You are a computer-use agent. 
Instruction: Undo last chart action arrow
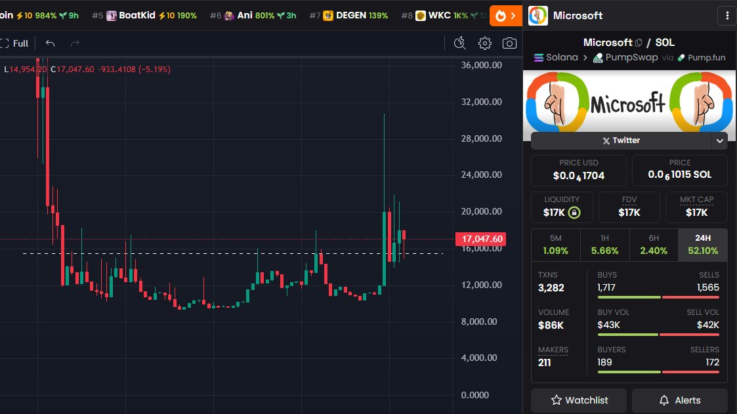coord(51,43)
